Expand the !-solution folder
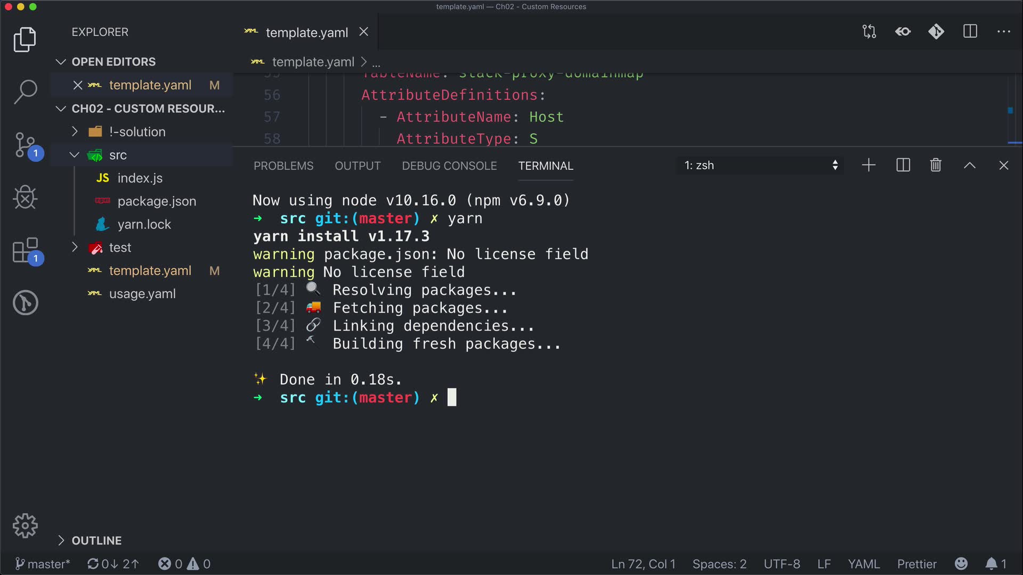The height and width of the screenshot is (575, 1023). coord(137,132)
